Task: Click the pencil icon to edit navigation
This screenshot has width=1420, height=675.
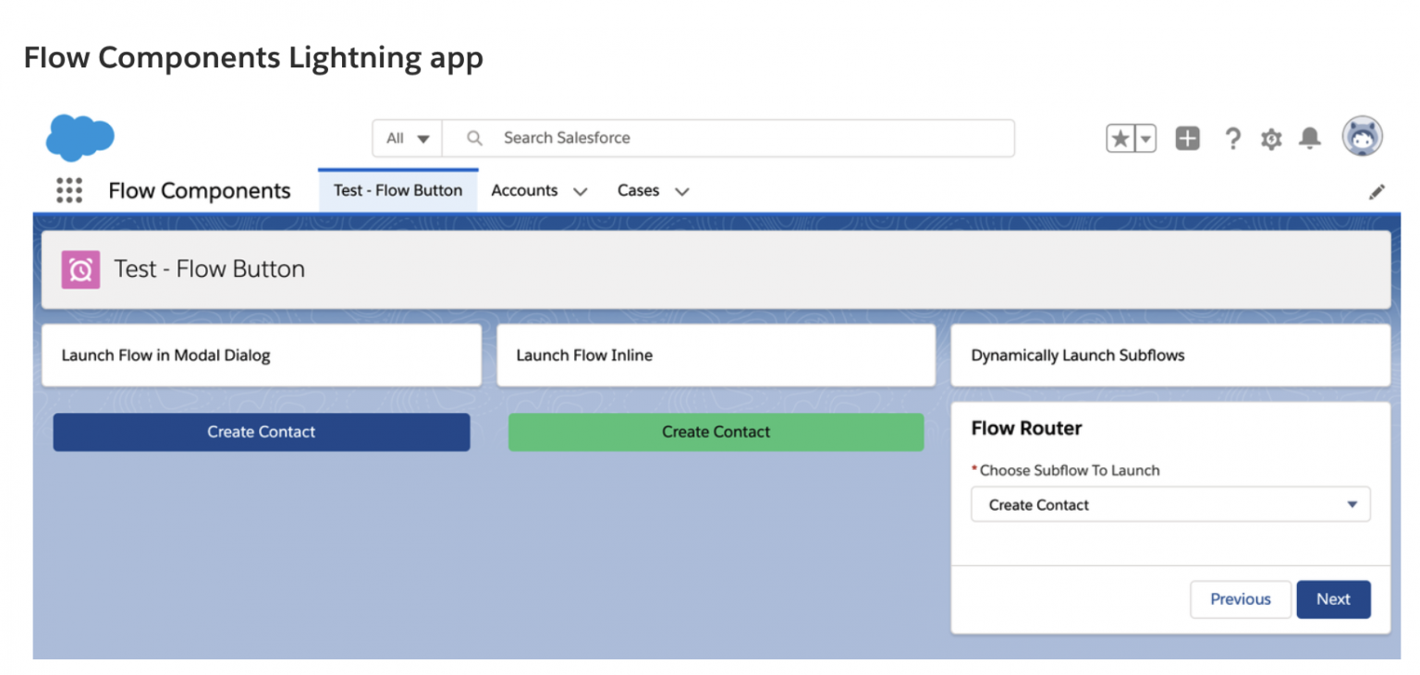Action: tap(1377, 191)
